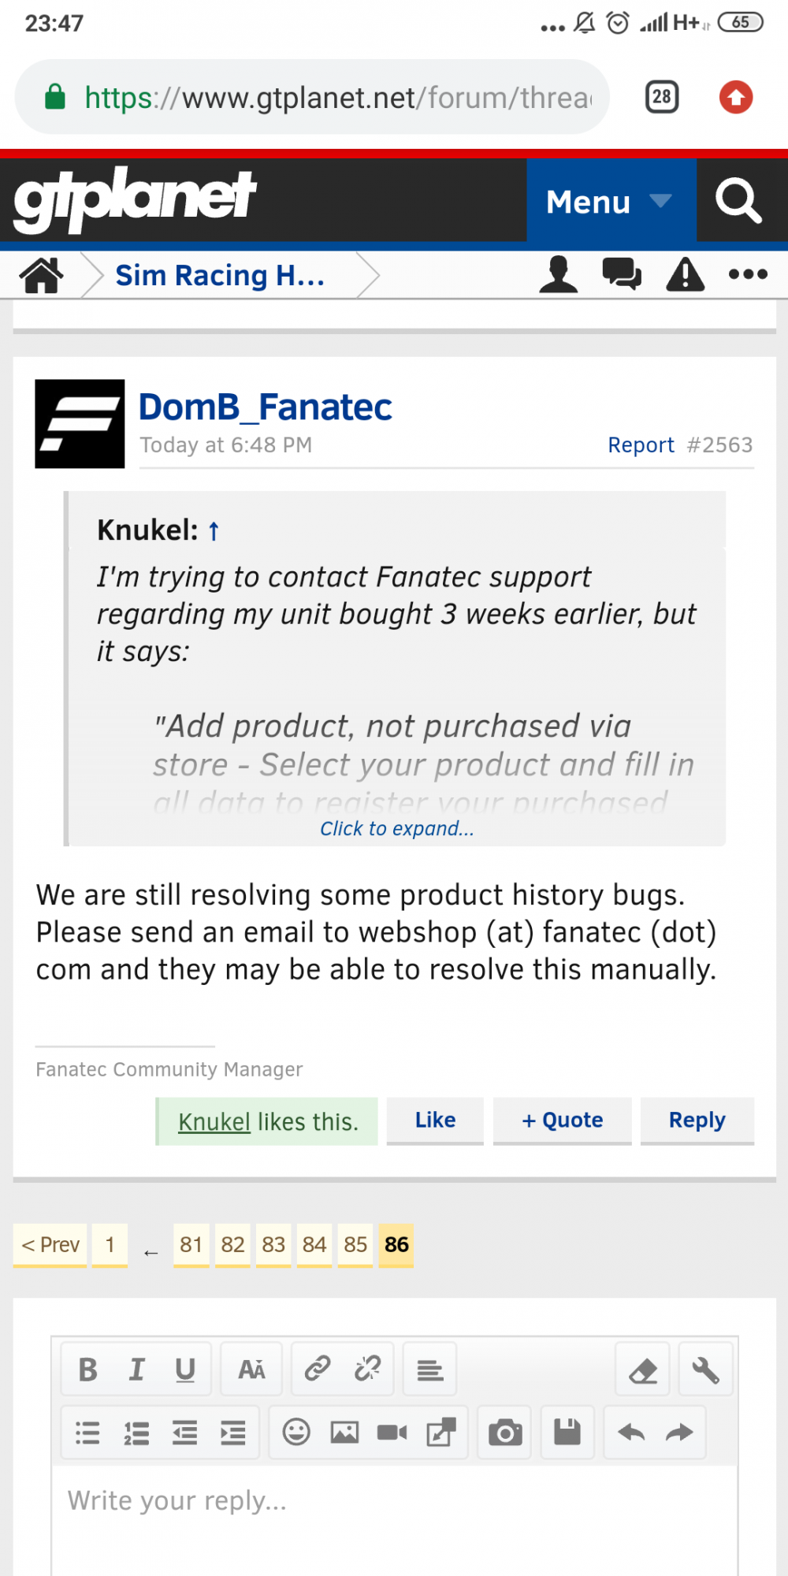Insert a smiley from the editor toolbar

coord(296,1432)
